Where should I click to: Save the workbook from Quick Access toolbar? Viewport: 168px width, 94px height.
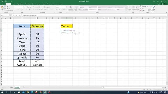point(2,1)
